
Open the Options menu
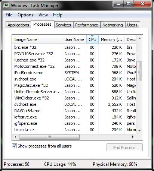[25, 15]
